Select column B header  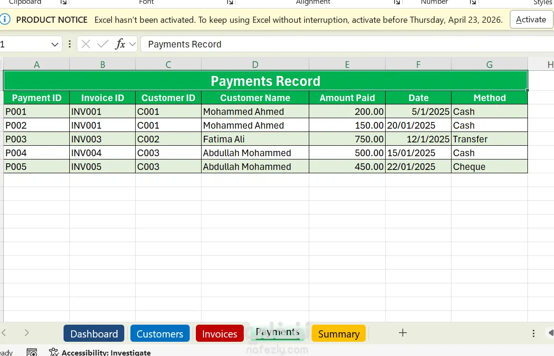click(102, 65)
